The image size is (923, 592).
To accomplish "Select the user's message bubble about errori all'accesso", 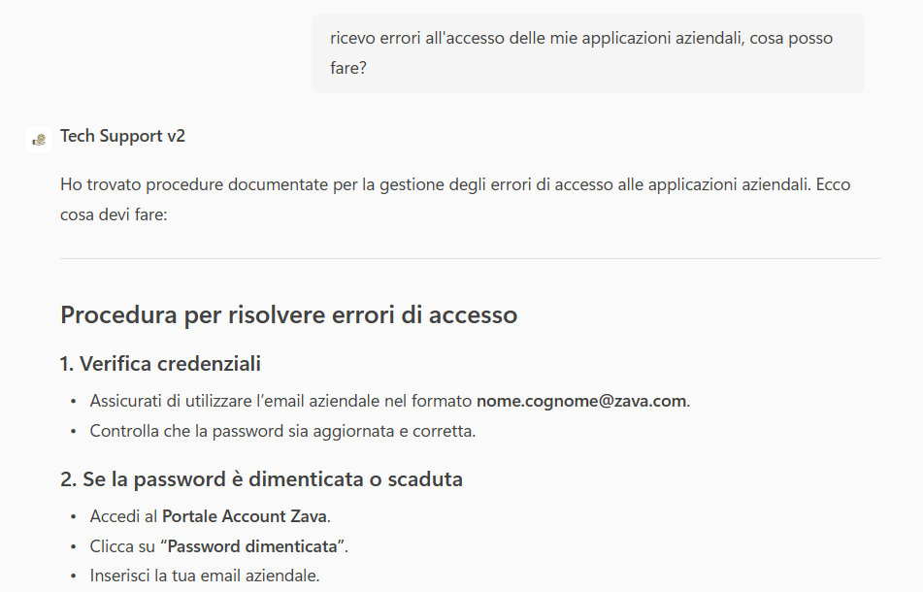I will click(587, 53).
